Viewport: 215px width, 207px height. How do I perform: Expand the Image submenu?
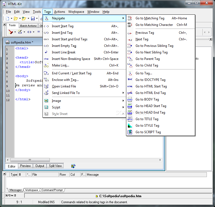tap(123, 101)
